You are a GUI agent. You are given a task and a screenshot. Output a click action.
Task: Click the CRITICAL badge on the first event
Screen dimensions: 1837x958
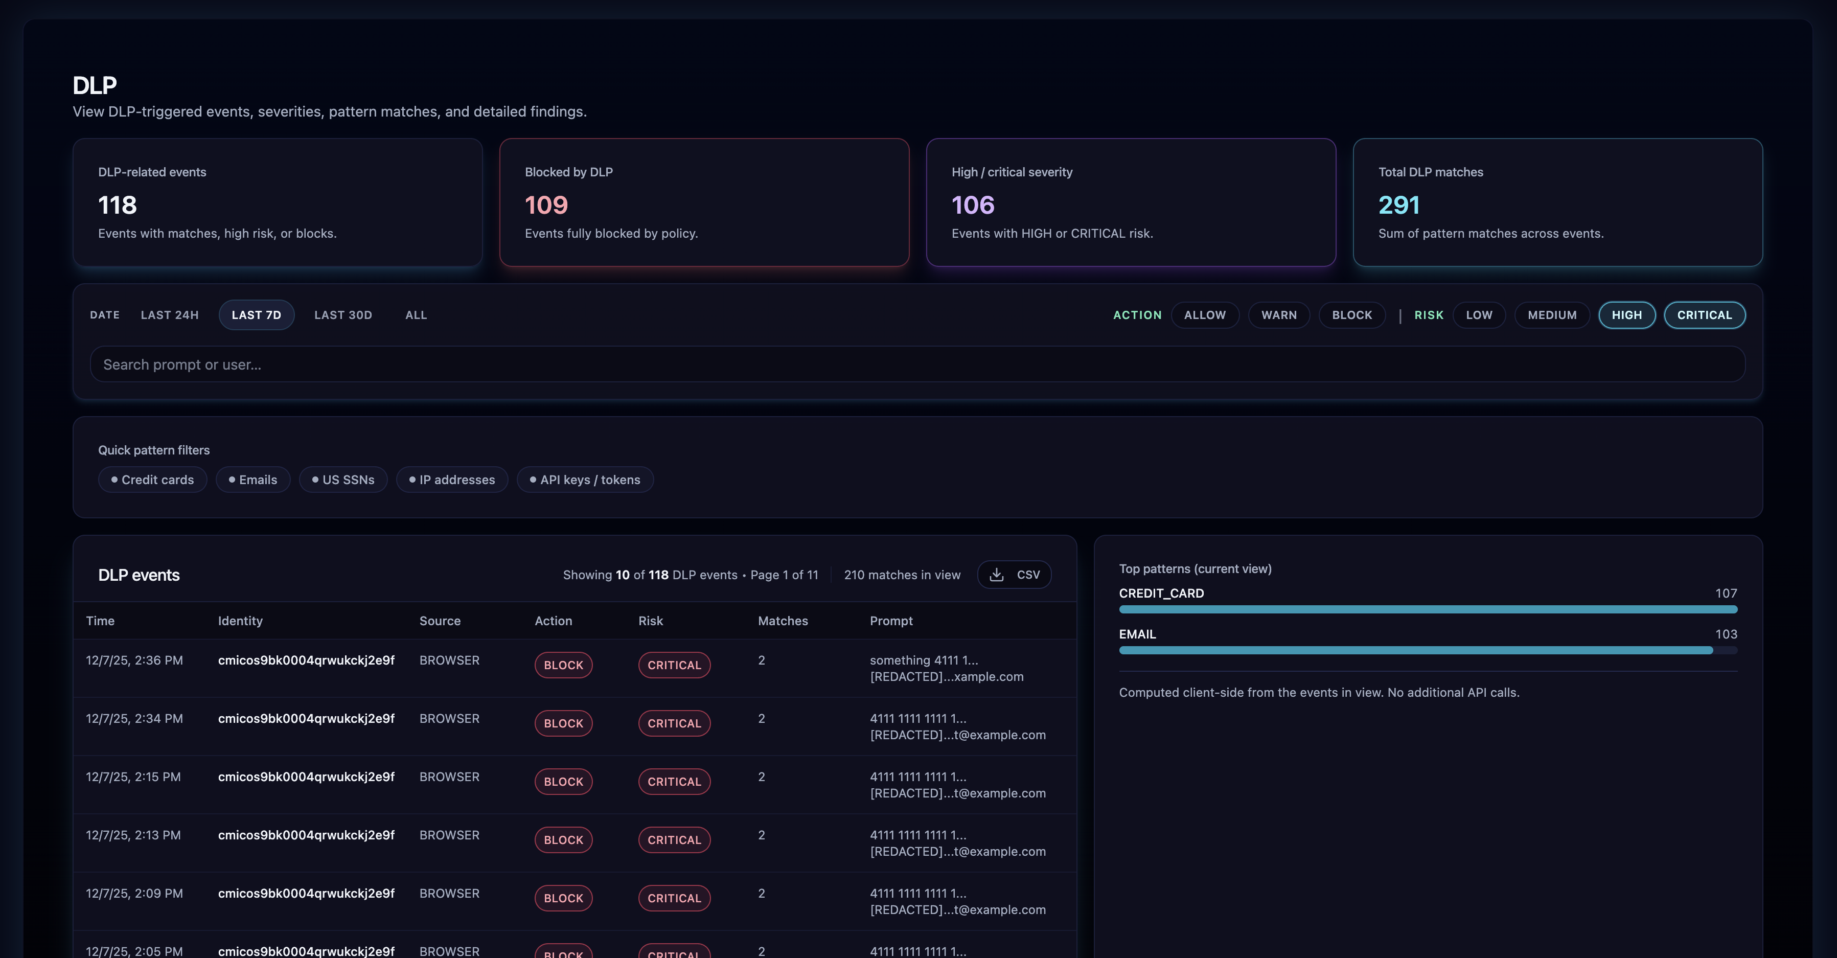pyautogui.click(x=673, y=665)
